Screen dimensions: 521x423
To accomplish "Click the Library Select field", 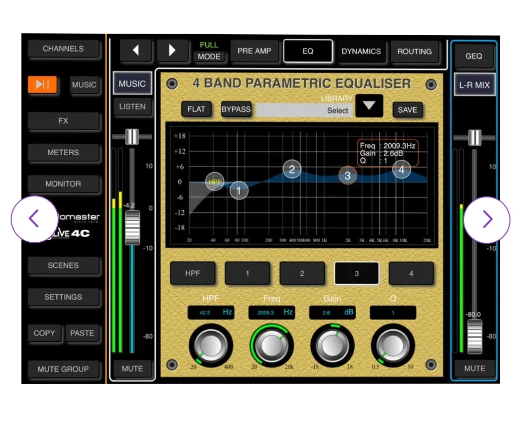I will pyautogui.click(x=304, y=110).
